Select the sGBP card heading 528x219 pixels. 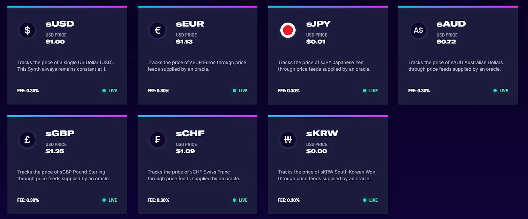click(x=60, y=133)
